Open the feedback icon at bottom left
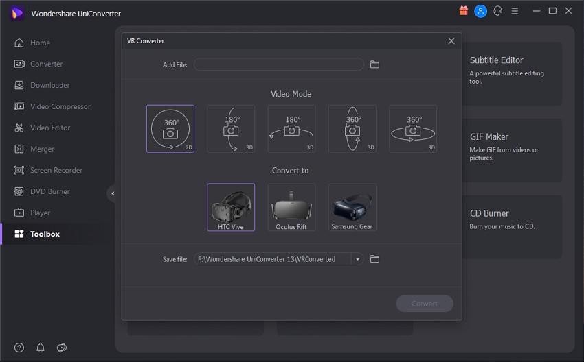584x362 pixels. [x=61, y=348]
